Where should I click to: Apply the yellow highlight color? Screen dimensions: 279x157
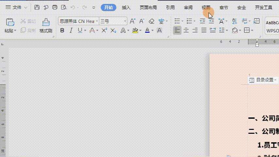point(135,30)
